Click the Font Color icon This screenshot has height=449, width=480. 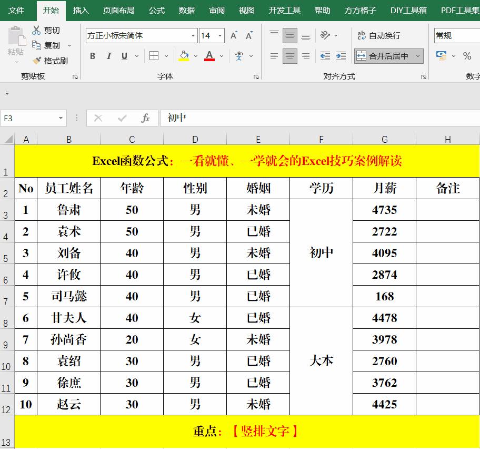tap(209, 56)
